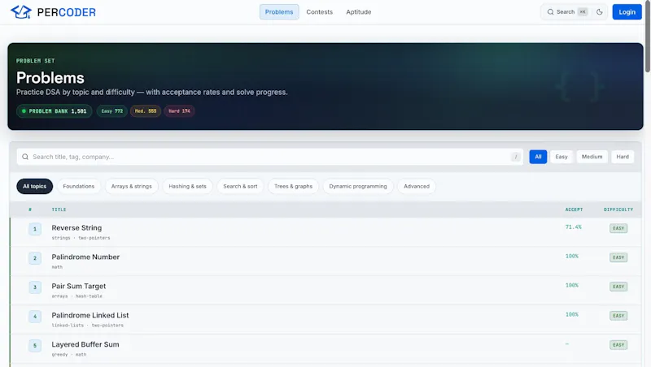
Task: Click the PROBLEM SET label
Action: tap(35, 61)
